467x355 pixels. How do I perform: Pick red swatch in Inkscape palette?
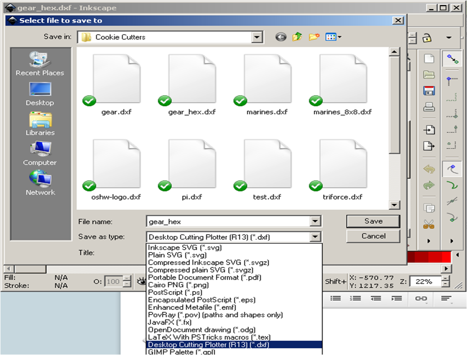[x=446, y=257]
